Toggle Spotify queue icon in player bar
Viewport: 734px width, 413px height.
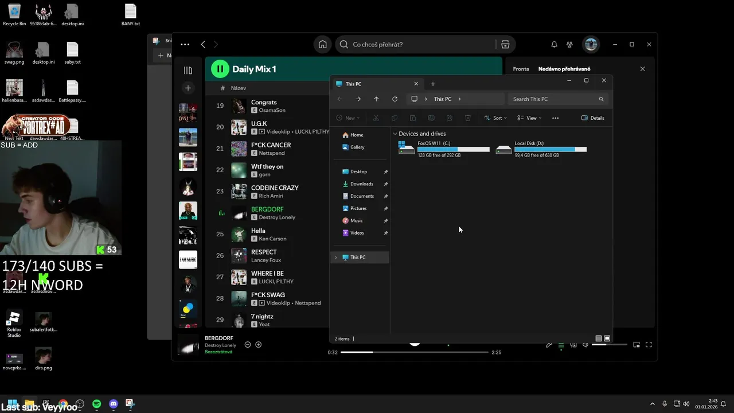[x=561, y=345]
